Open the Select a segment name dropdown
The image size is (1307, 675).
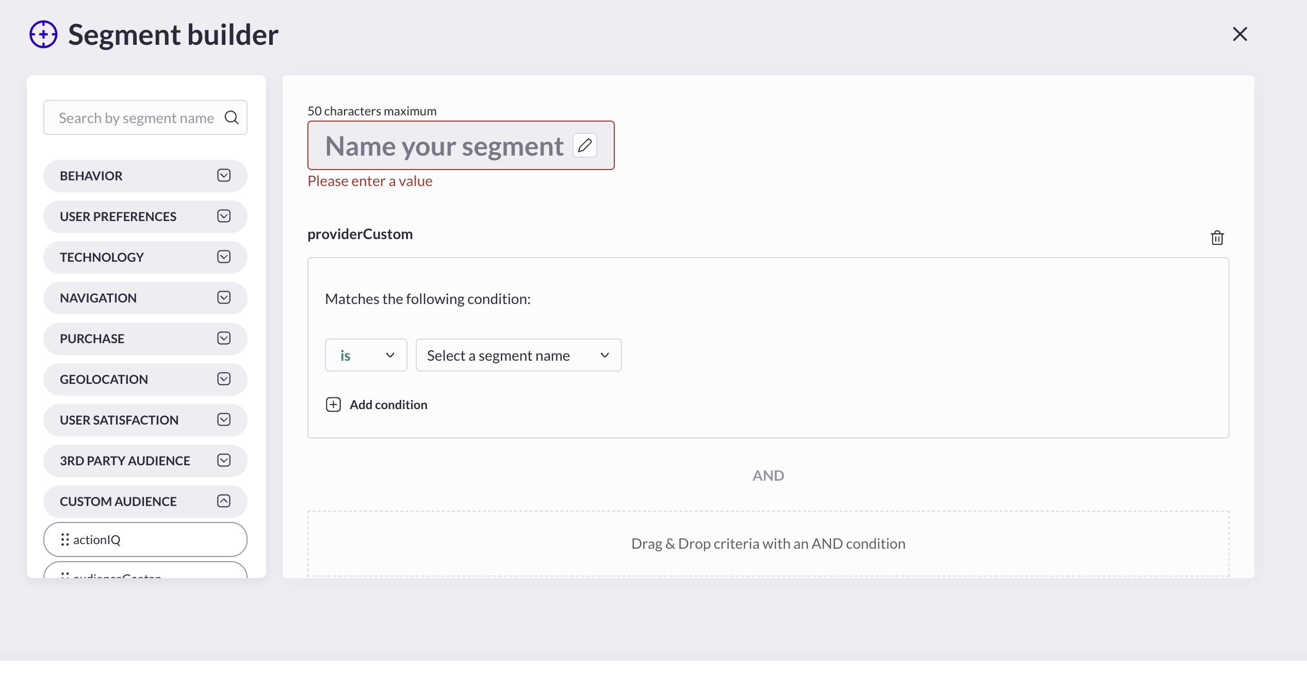(x=518, y=355)
